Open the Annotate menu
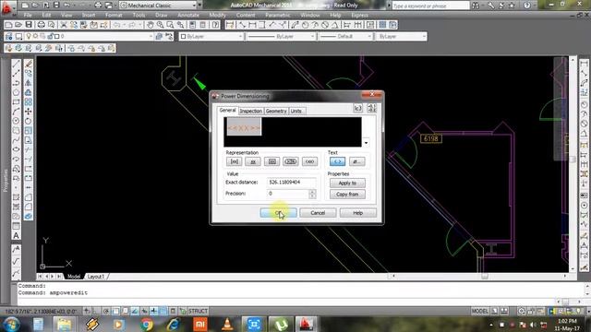The height and width of the screenshot is (332, 591). pyautogui.click(x=188, y=15)
